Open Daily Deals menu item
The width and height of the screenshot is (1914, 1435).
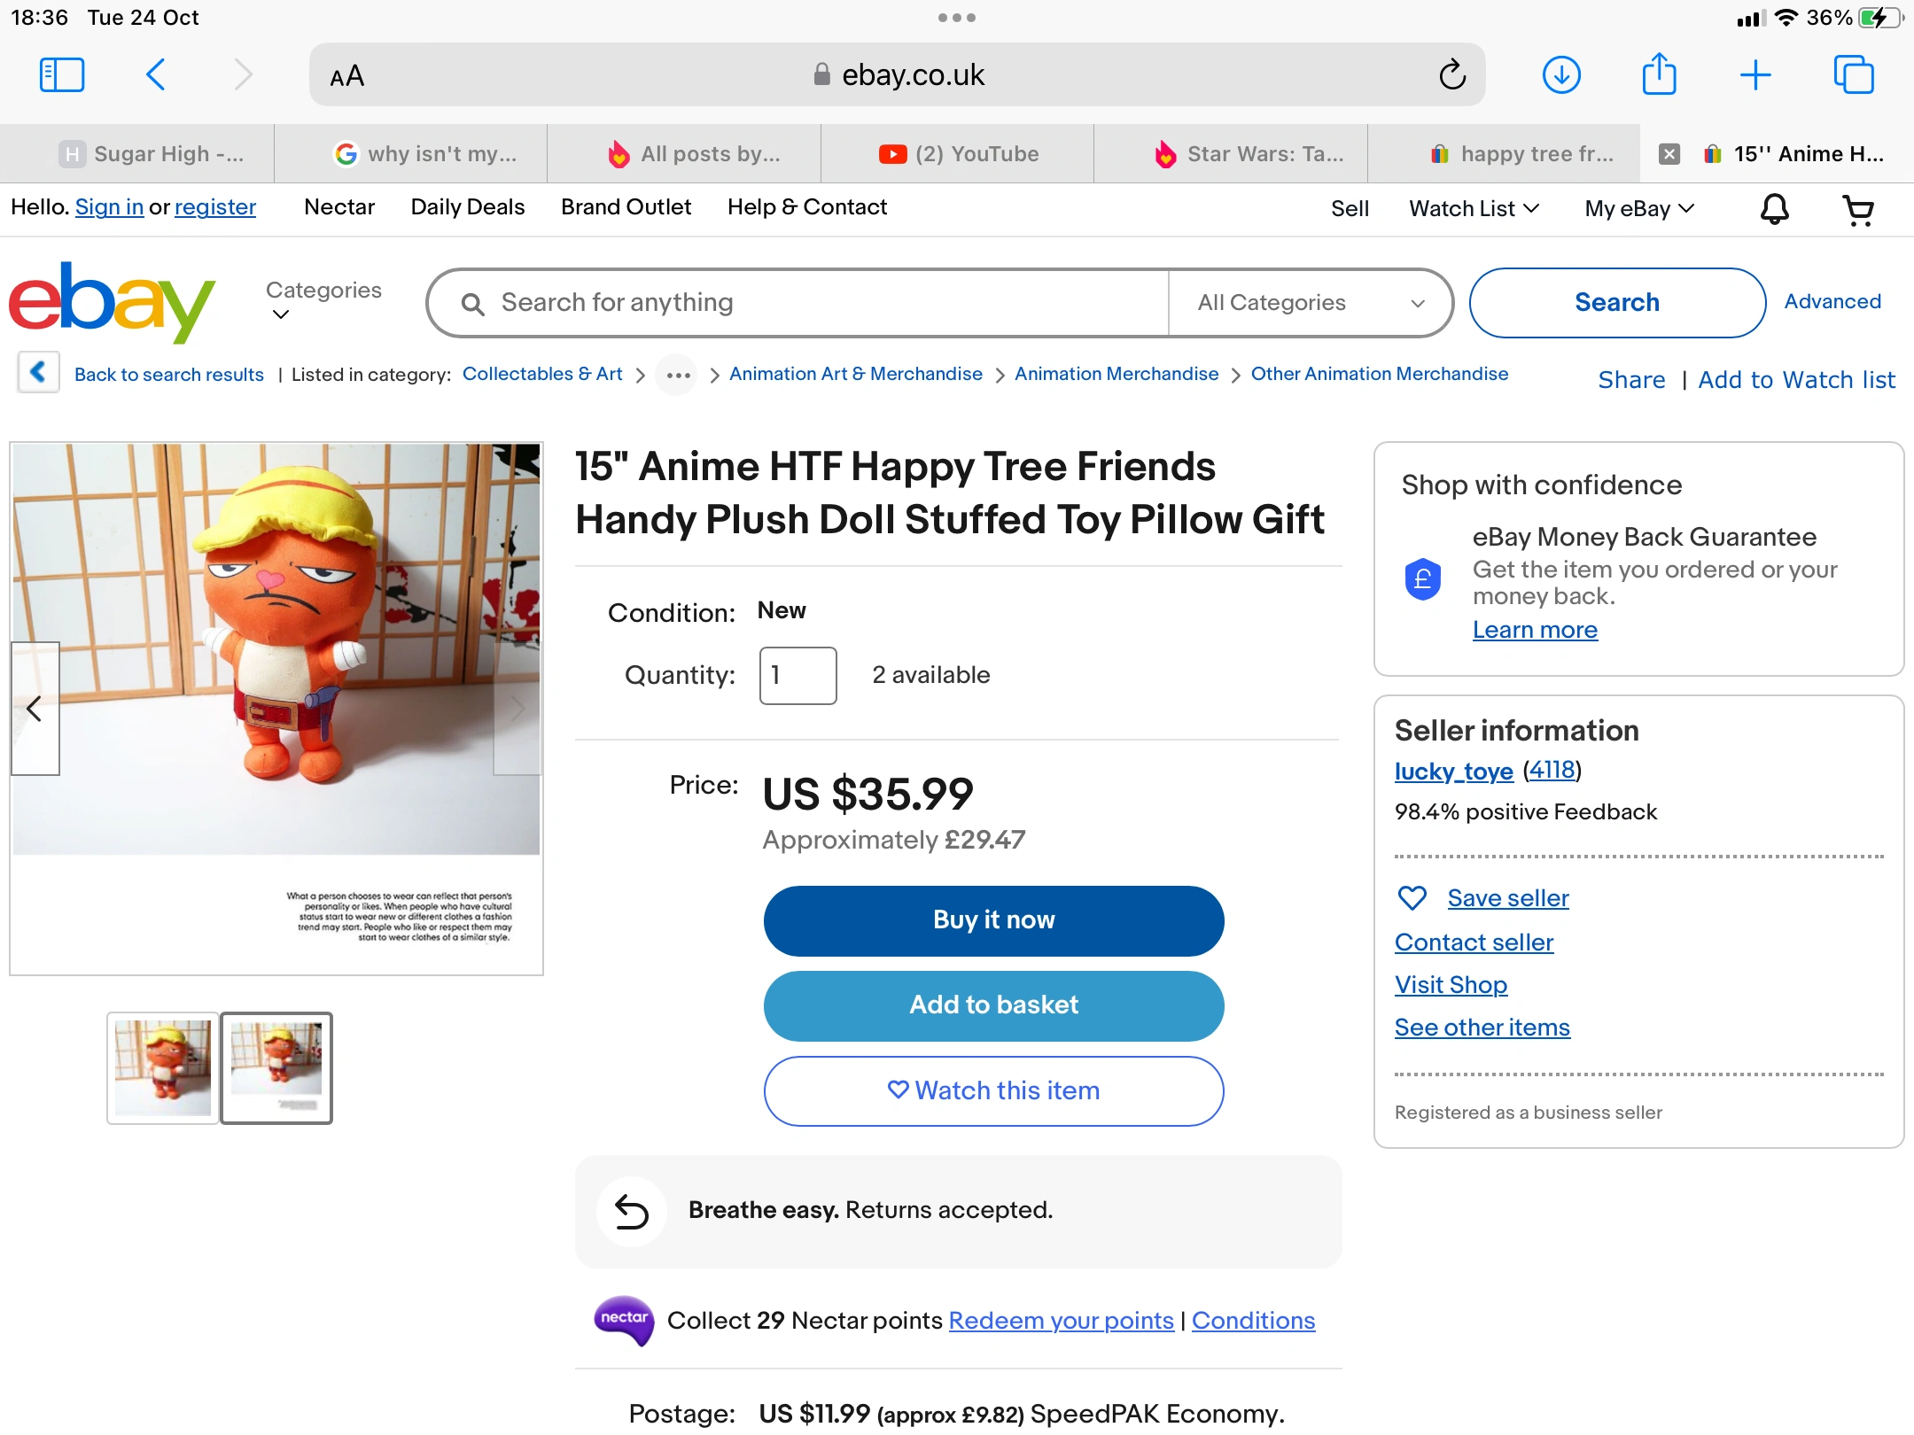pos(467,207)
